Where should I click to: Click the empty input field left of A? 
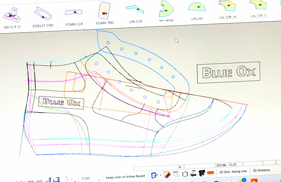tap(156, 168)
